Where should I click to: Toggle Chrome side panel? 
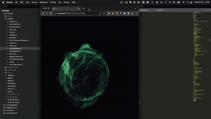[x=128, y=13]
